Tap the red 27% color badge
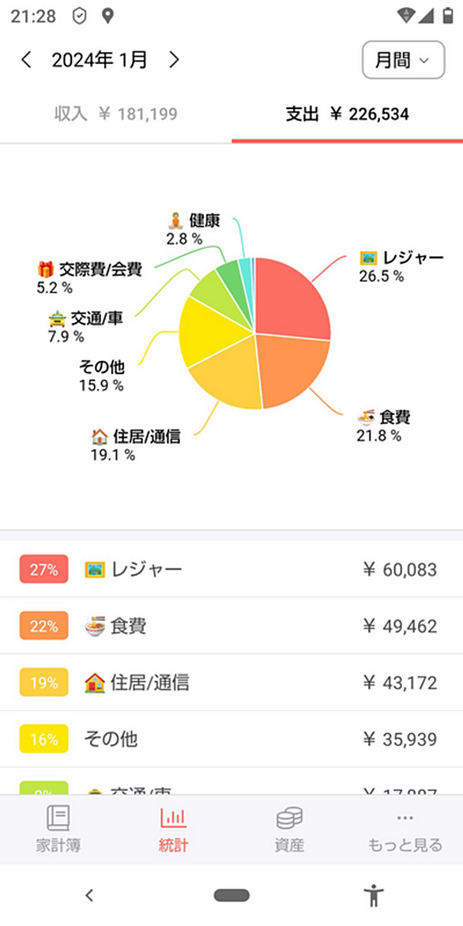Screen dimensions: 463x926 tap(43, 570)
